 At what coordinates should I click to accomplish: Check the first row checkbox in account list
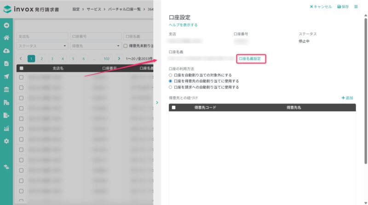tap(21, 77)
